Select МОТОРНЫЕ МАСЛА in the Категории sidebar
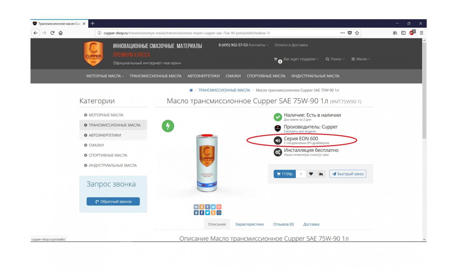 [x=113, y=115]
